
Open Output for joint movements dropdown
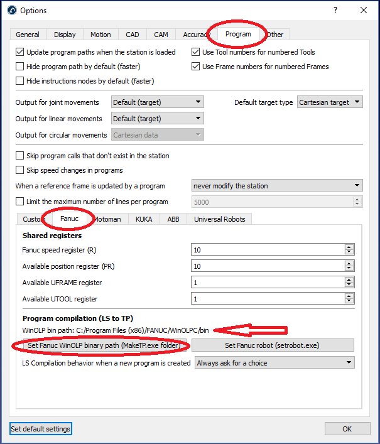[158, 102]
